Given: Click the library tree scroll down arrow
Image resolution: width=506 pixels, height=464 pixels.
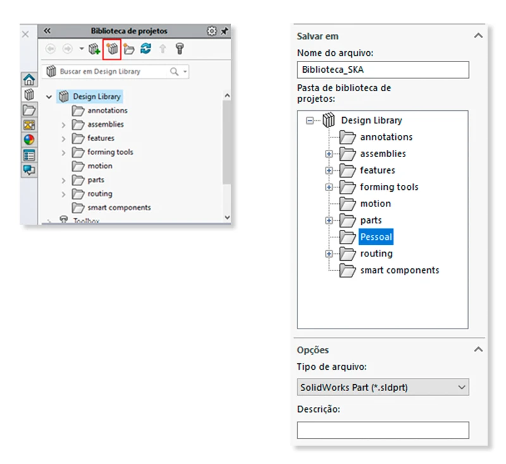Looking at the screenshot, I should (x=227, y=218).
